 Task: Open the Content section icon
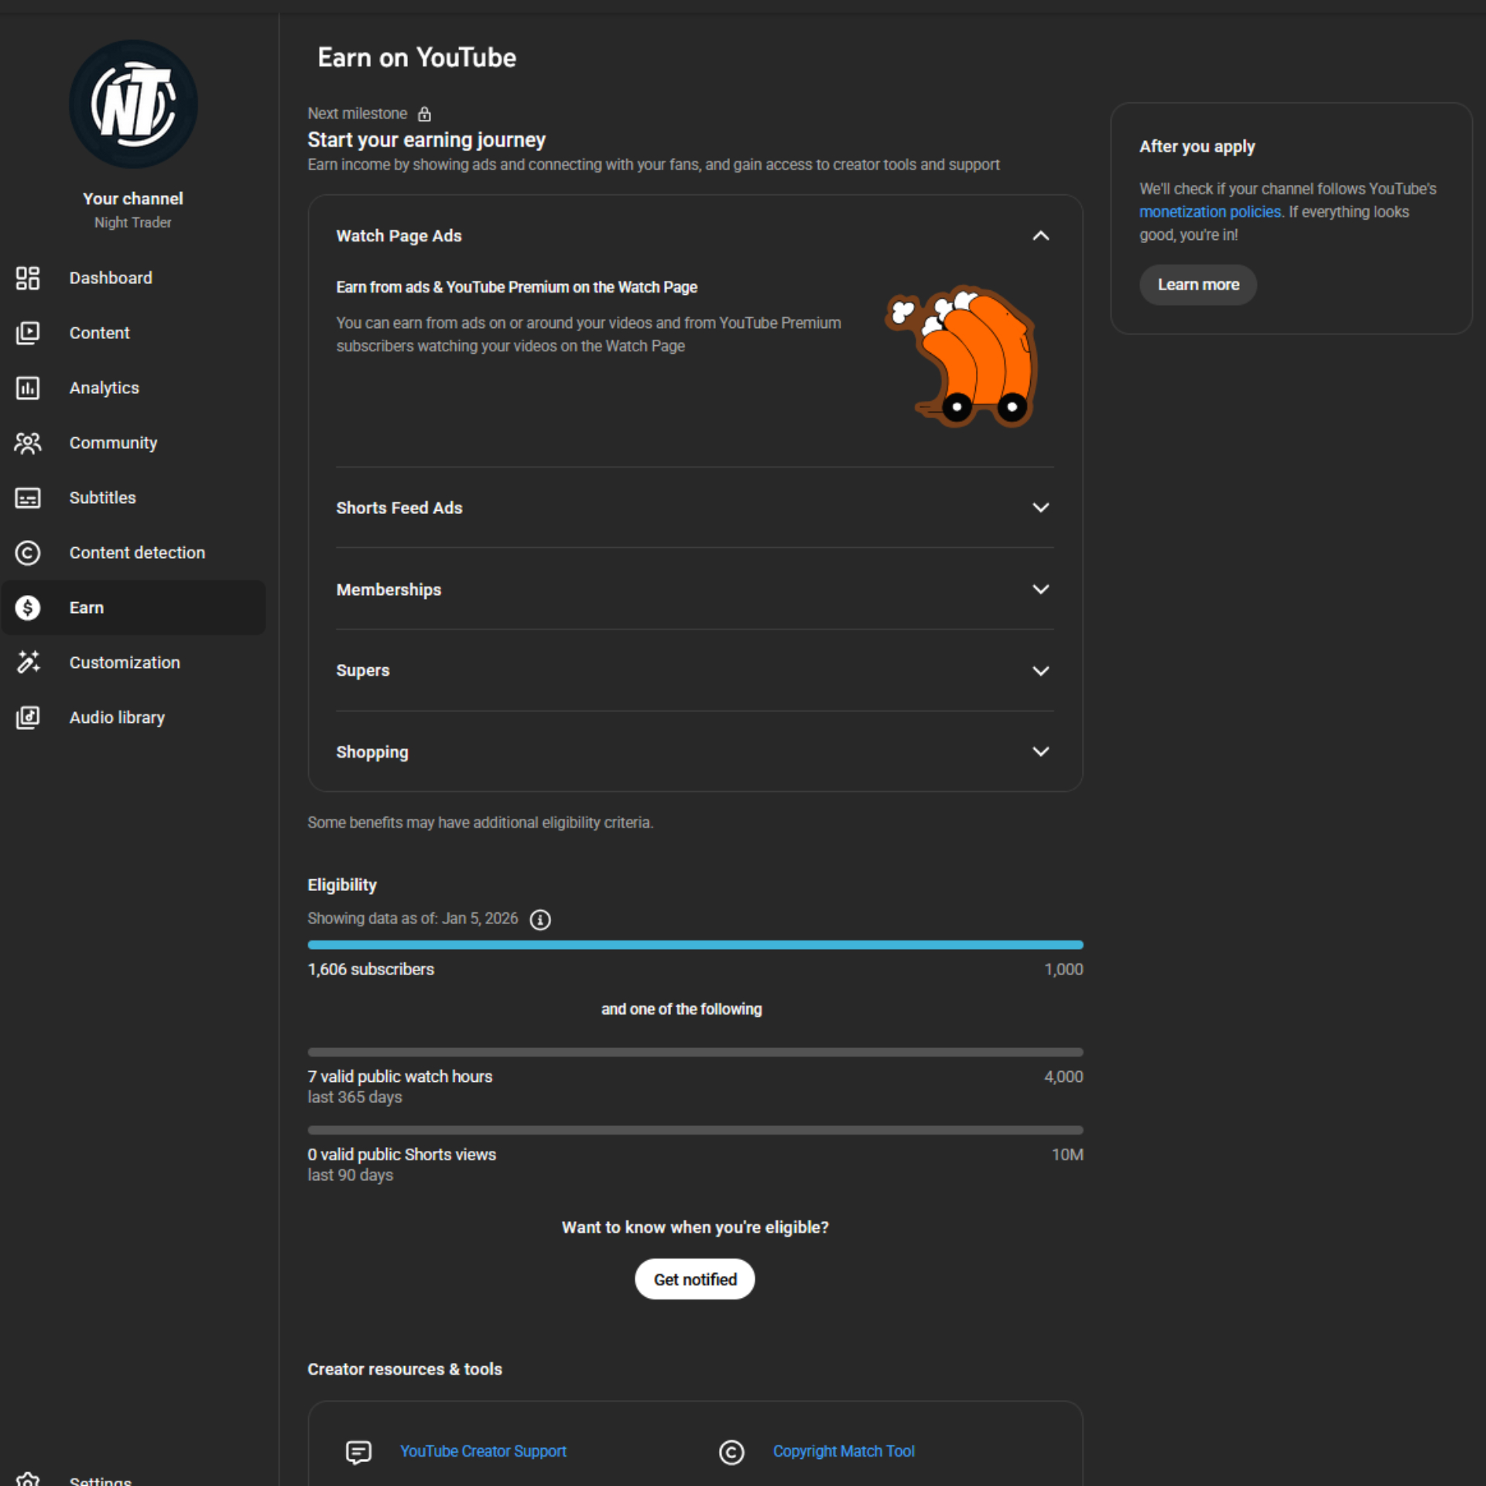click(x=28, y=333)
